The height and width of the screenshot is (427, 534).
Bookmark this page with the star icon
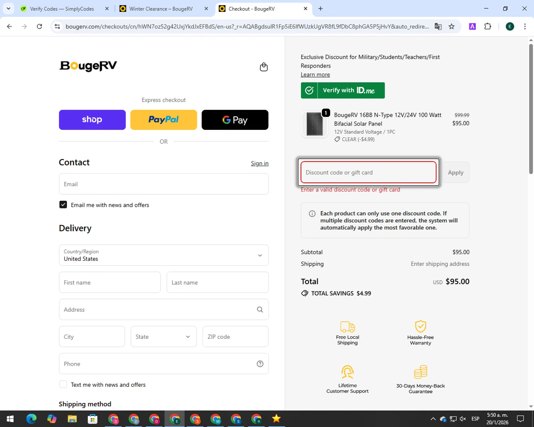coord(451,26)
